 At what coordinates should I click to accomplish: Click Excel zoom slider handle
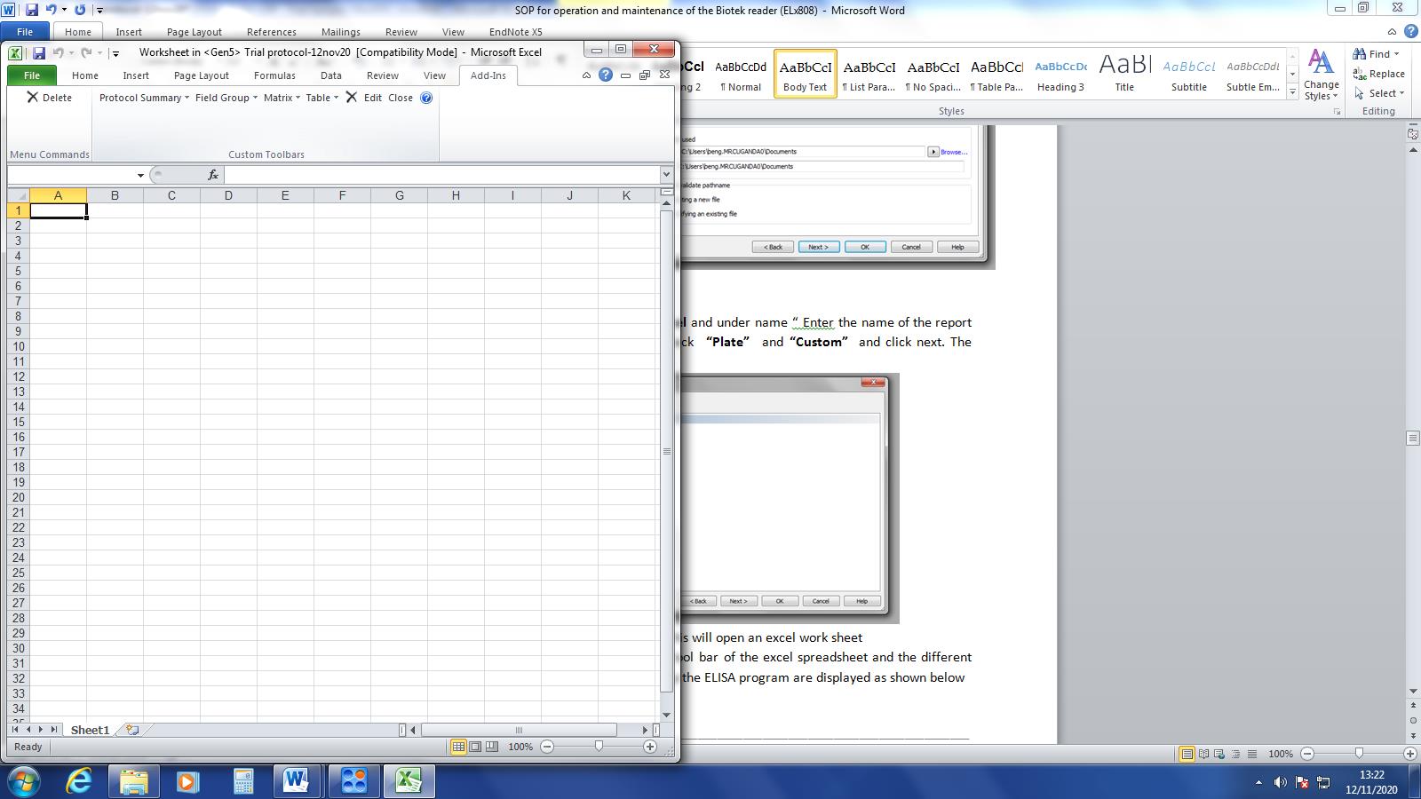(x=599, y=747)
